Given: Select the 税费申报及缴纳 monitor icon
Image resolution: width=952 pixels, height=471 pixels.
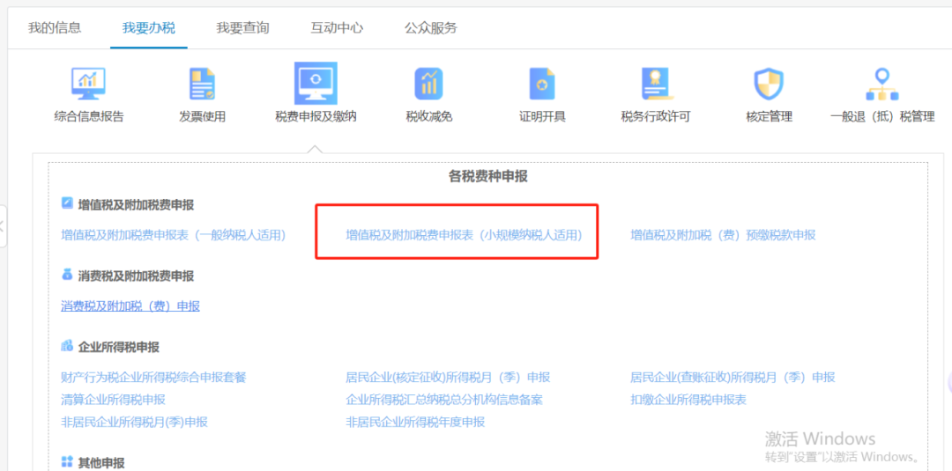Looking at the screenshot, I should point(316,83).
